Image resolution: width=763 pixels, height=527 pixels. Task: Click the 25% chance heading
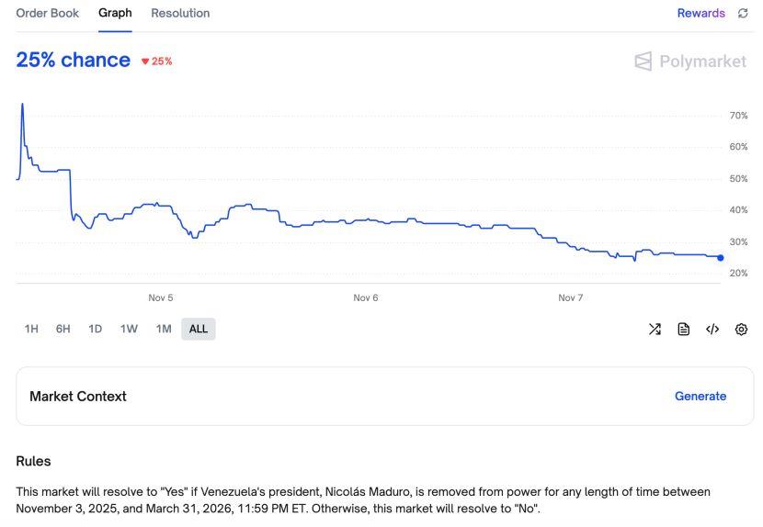pyautogui.click(x=74, y=61)
